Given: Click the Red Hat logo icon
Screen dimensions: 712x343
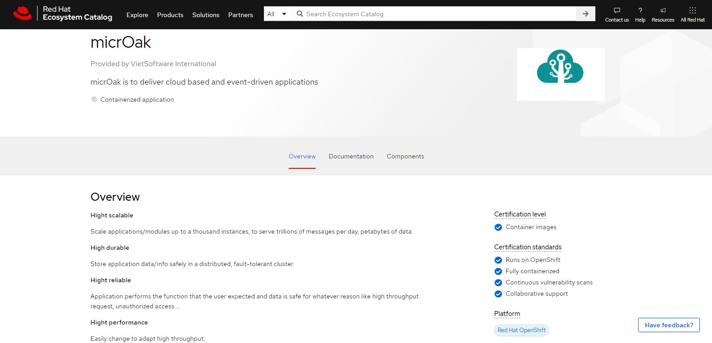Looking at the screenshot, I should [x=22, y=14].
